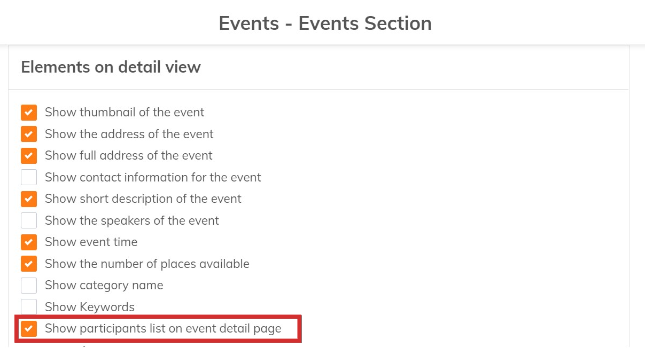Screen dimensions: 645x348
Task: Uncheck Show participants list on event detail page
Action: click(x=29, y=329)
